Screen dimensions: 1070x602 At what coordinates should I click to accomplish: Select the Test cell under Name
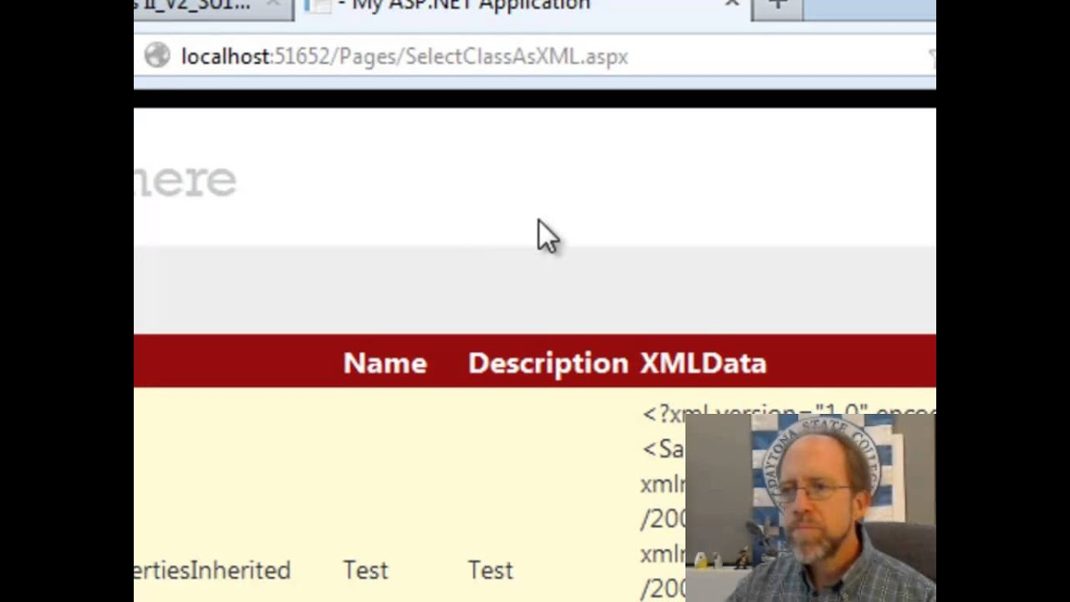click(365, 570)
